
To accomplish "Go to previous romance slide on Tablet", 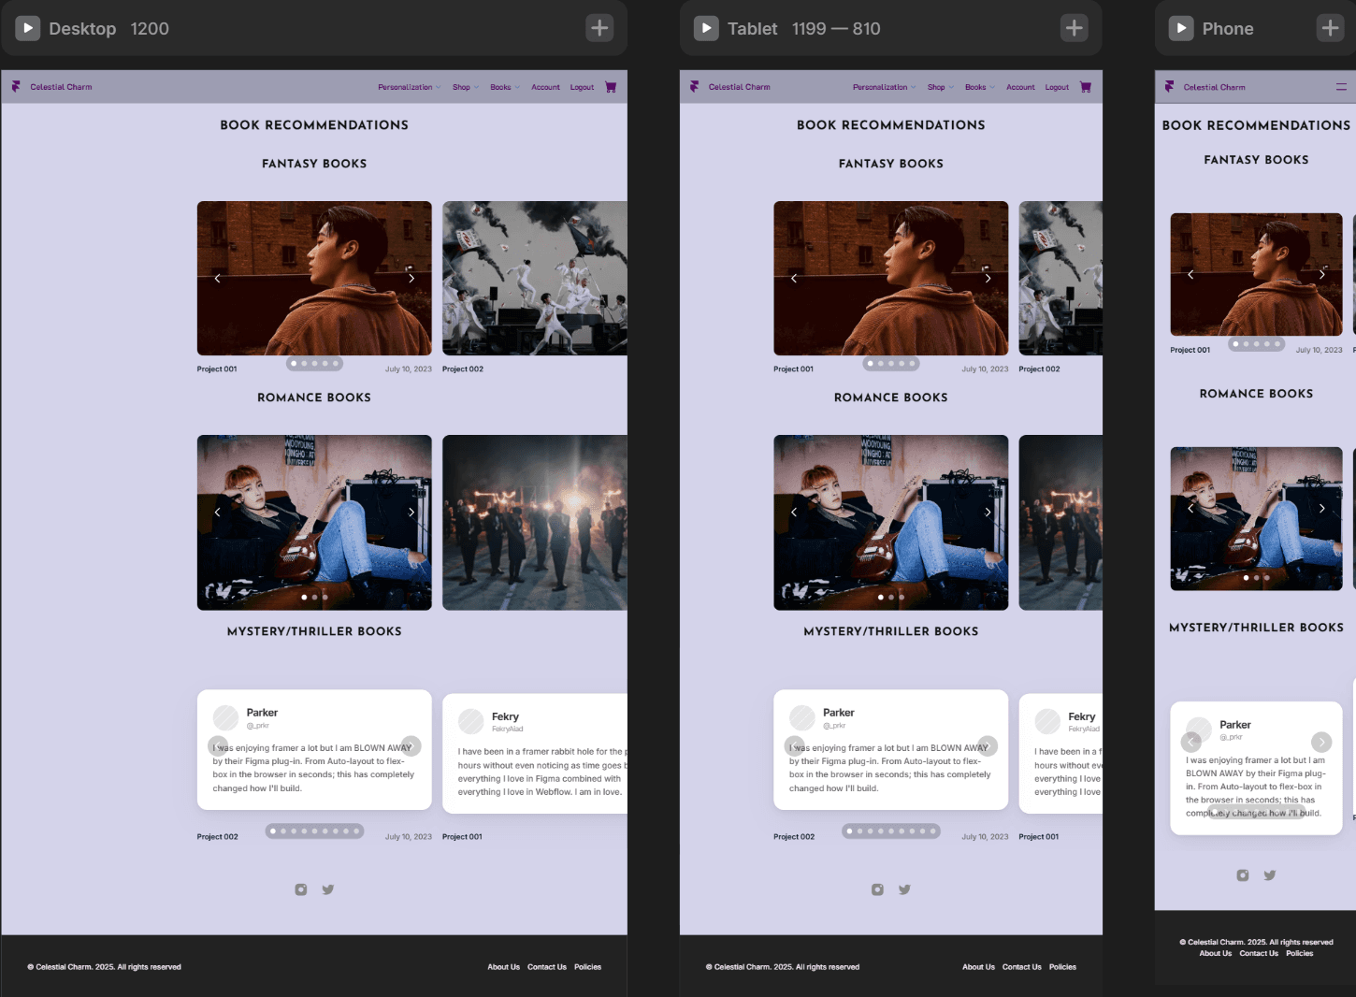I will 794,512.
